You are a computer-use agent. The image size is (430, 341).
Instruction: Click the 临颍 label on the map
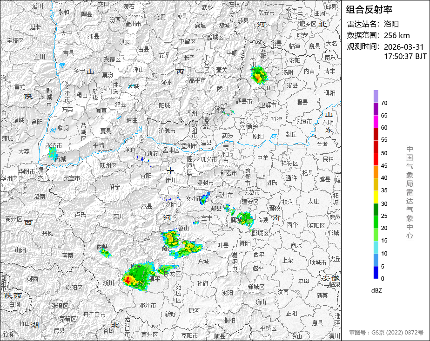pos(262,219)
